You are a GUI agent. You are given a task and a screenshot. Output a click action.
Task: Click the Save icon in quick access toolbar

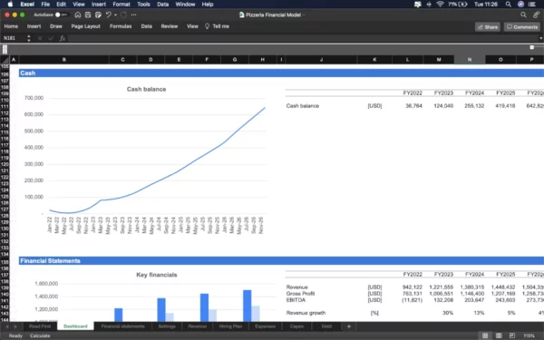coord(88,15)
